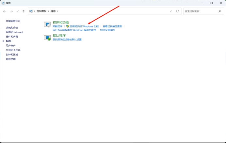Click the search magnifier icon

point(220,11)
